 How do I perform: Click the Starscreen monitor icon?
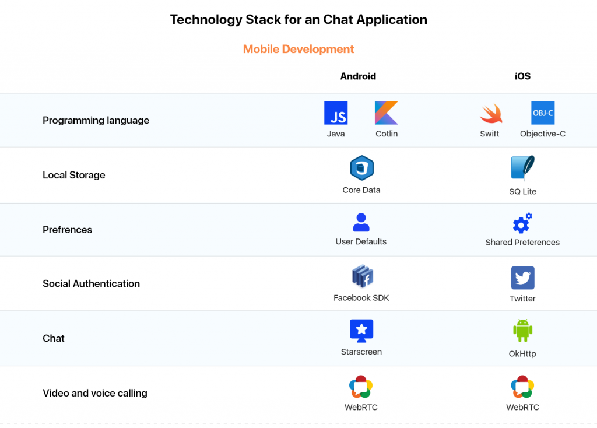(361, 331)
